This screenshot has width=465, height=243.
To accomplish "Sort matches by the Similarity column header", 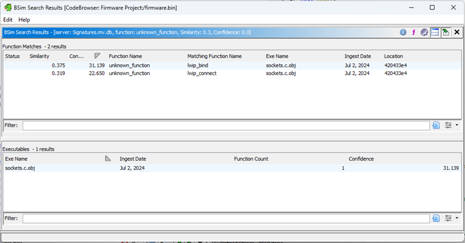I will click(x=39, y=56).
